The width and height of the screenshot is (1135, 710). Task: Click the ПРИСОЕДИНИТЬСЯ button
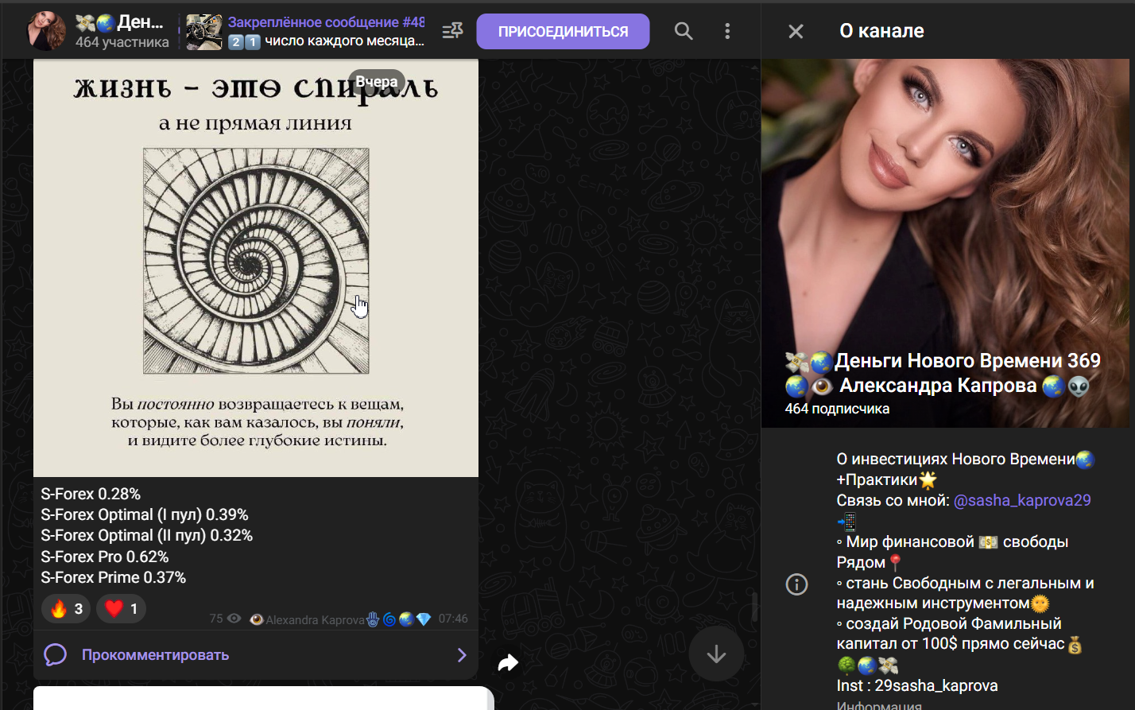click(563, 32)
